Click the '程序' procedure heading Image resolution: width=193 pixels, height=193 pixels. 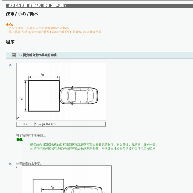(10, 42)
